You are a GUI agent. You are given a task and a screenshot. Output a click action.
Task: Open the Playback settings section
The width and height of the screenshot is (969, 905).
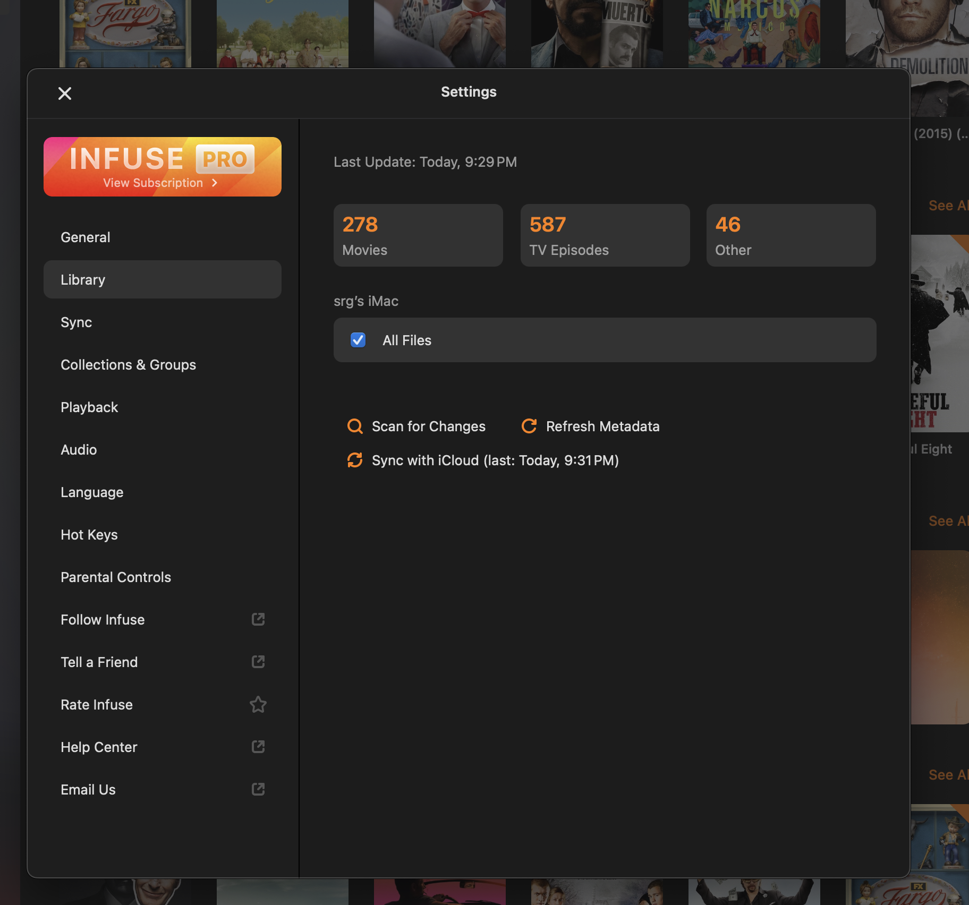pyautogui.click(x=163, y=407)
